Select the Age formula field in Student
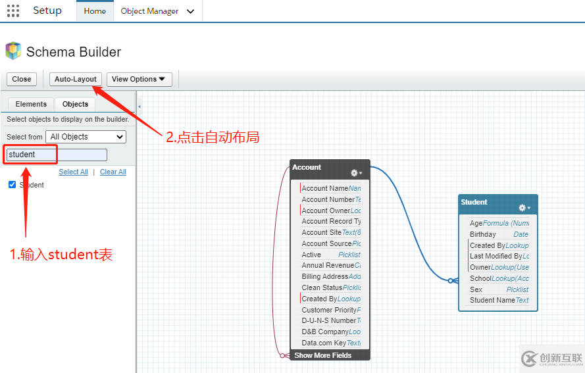The width and height of the screenshot is (585, 373). [x=499, y=223]
